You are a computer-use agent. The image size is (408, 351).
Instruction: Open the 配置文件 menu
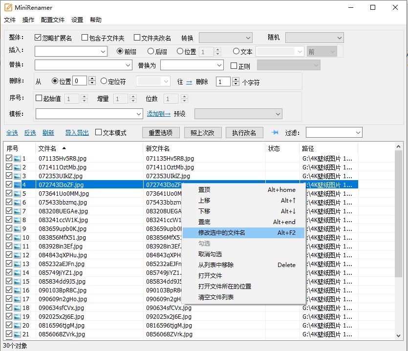(x=53, y=20)
